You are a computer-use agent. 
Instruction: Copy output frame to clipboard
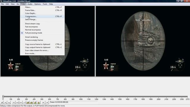pos(42,47)
